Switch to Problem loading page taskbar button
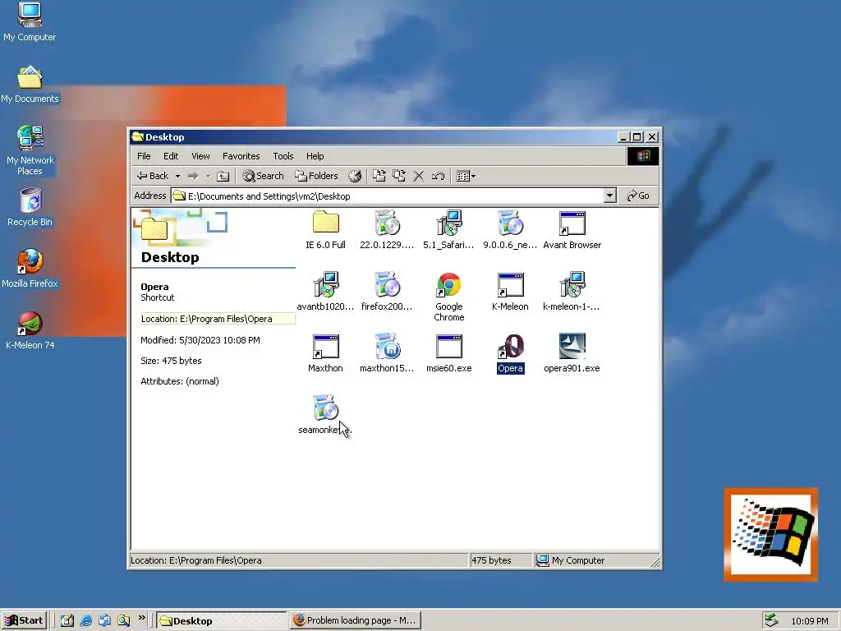841x631 pixels. click(x=356, y=620)
